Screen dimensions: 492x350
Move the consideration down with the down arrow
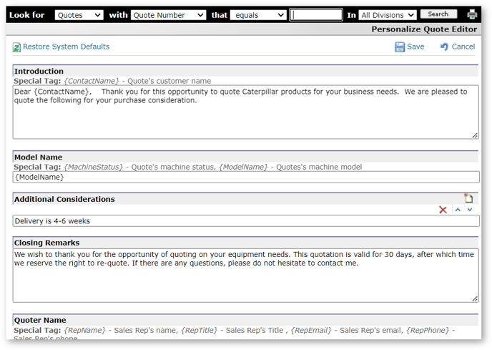click(470, 210)
